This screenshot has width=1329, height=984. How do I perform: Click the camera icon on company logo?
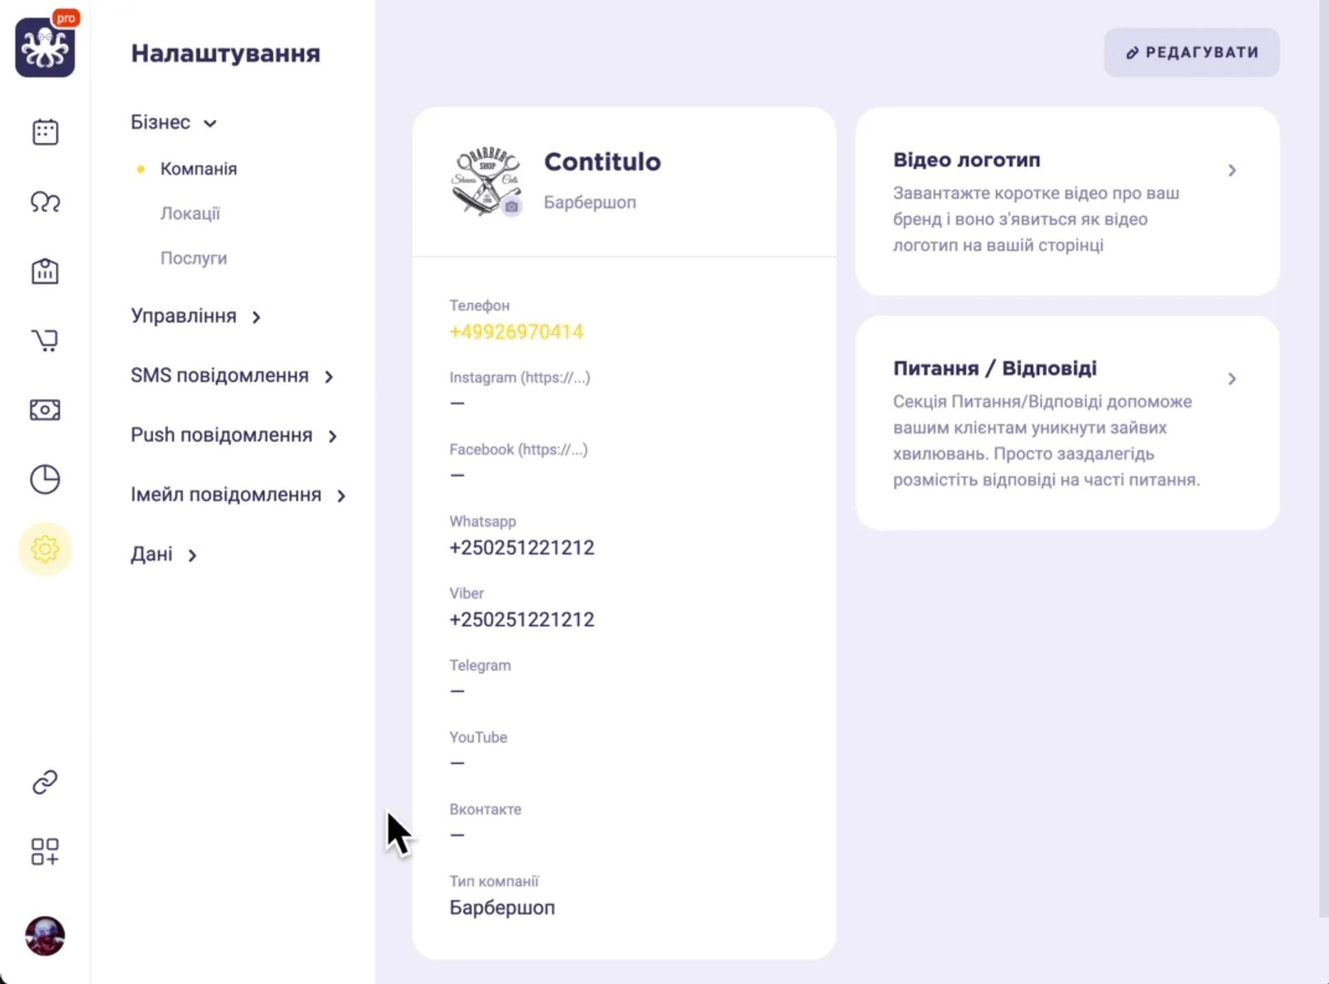point(512,207)
